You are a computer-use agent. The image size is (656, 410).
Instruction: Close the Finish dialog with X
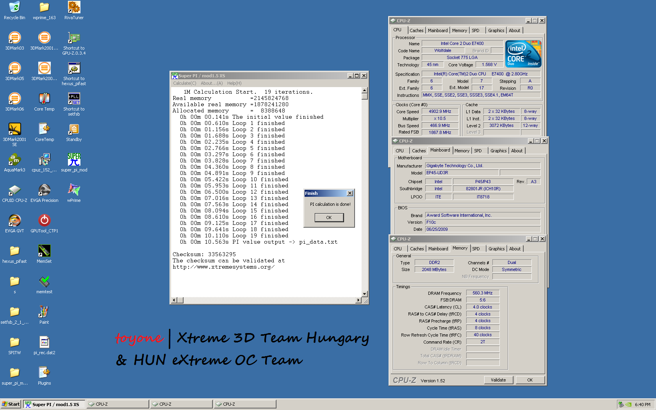(350, 193)
